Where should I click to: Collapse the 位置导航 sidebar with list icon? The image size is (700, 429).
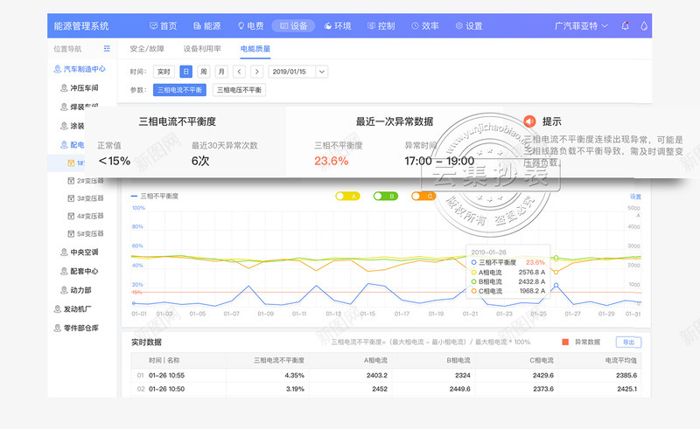click(x=107, y=48)
